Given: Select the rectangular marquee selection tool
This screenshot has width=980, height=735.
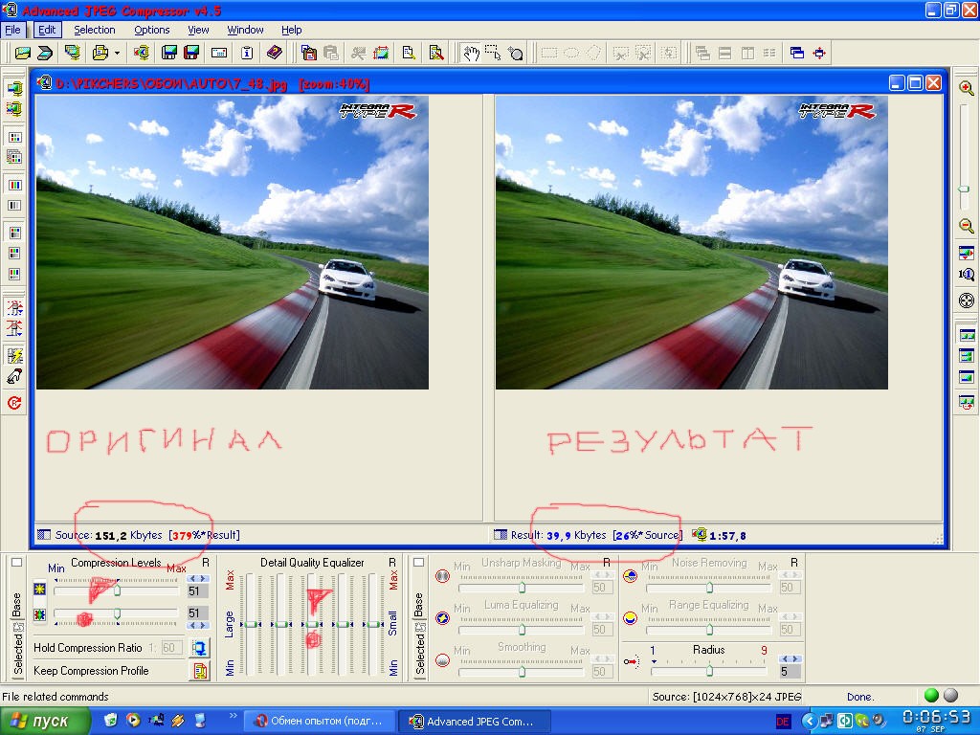Looking at the screenshot, I should tap(493, 53).
